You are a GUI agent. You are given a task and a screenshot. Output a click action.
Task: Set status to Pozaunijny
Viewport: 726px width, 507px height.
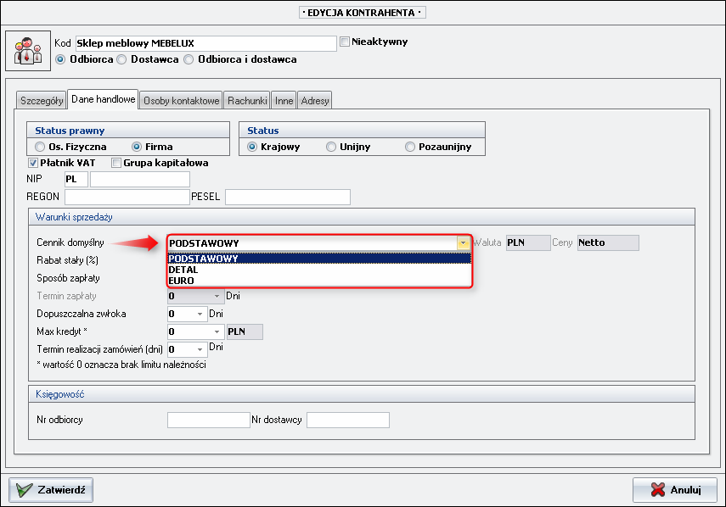point(411,147)
